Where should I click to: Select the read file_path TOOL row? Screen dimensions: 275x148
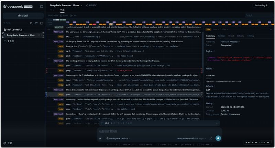pyautogui.click(x=124, y=80)
